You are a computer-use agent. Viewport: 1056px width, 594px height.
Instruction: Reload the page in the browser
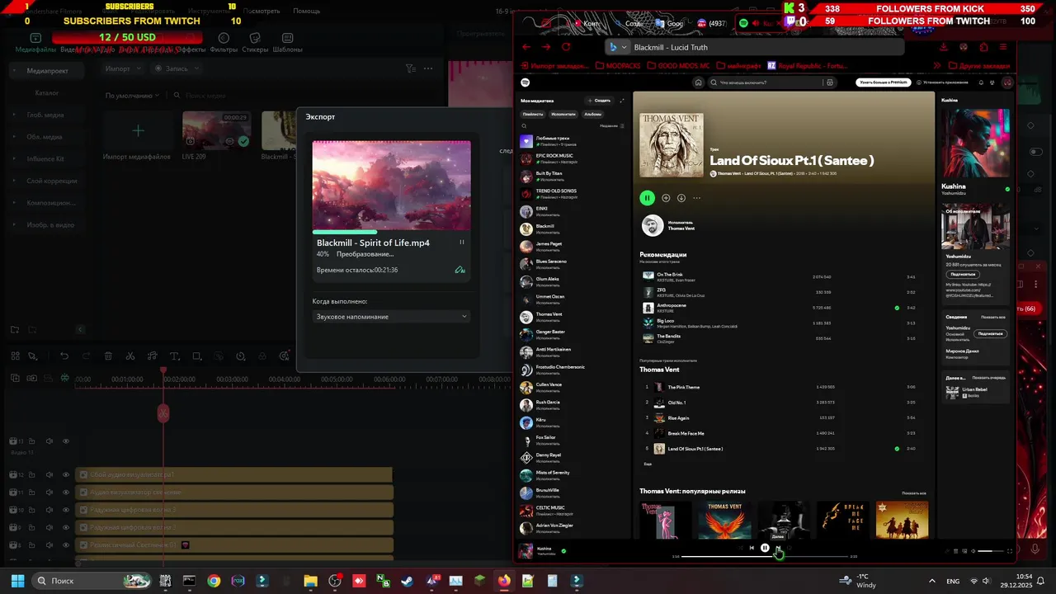pos(566,47)
